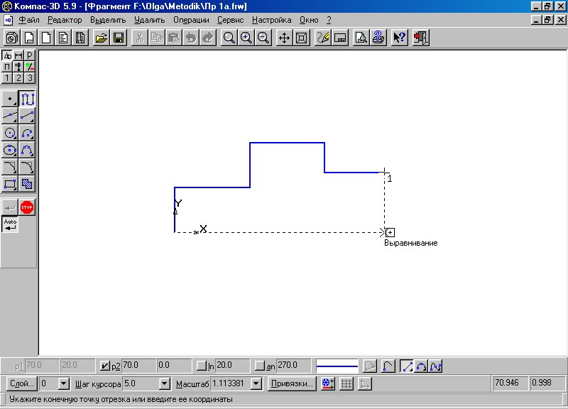Enable straight segment input mode
The image size is (568, 409).
[x=406, y=366]
